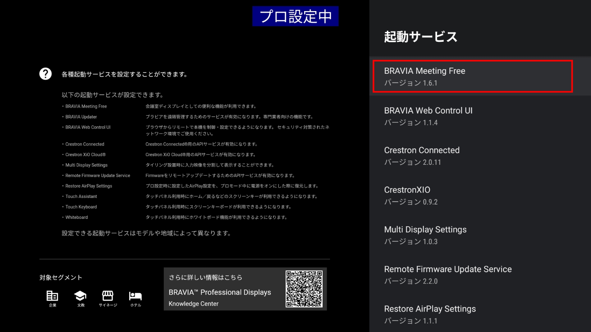
Task: Click the 文教 graduation cap icon
Action: [80, 296]
